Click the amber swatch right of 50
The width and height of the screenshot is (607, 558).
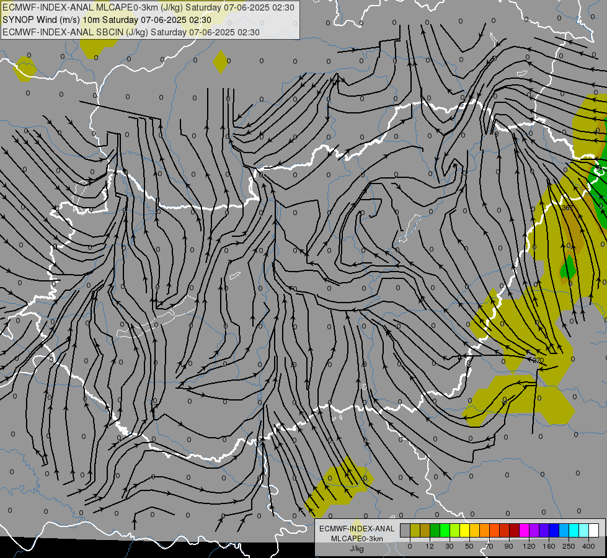tap(474, 530)
